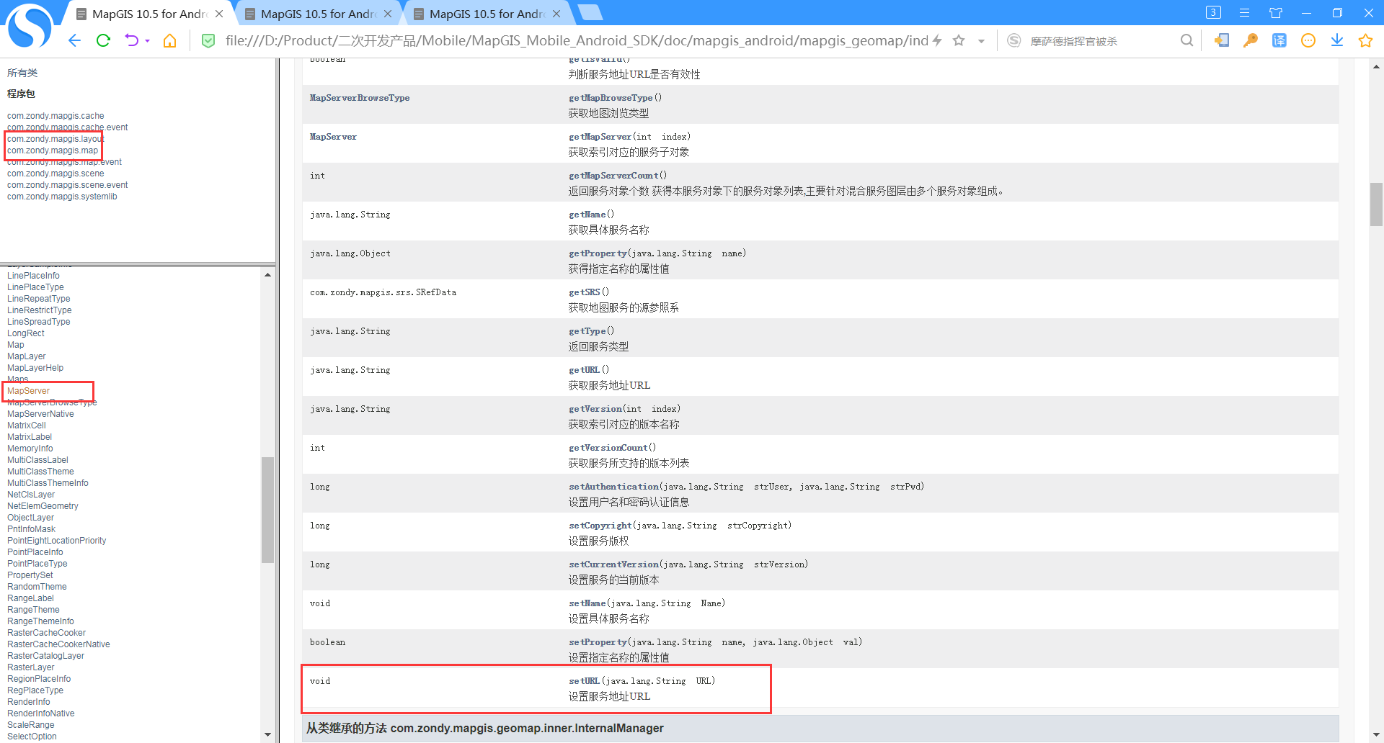Click the class list scrollbar thumb
This screenshot has height=743, width=1384.
[x=267, y=510]
